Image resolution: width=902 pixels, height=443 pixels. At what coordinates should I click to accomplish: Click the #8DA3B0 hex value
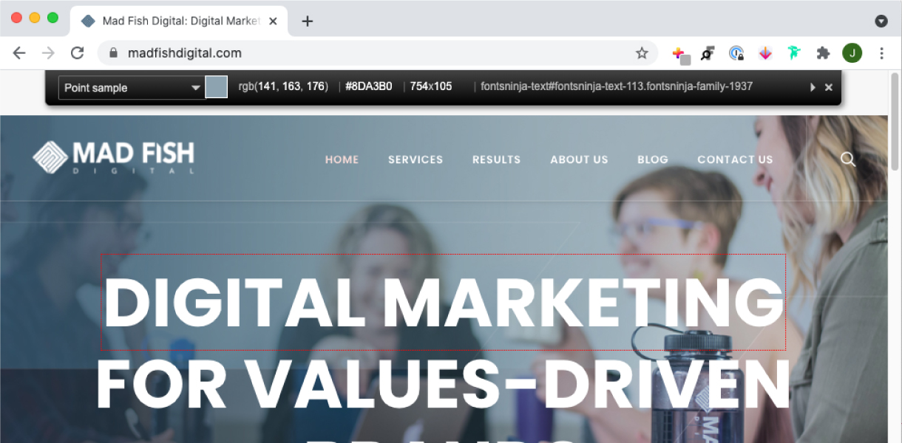[369, 86]
